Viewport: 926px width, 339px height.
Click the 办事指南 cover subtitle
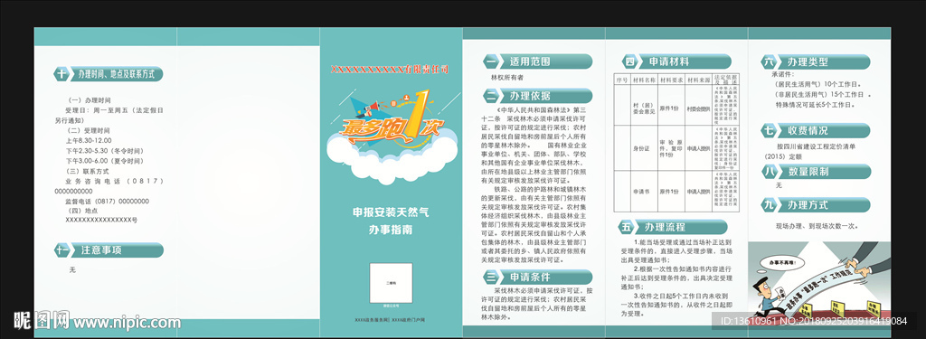coord(391,230)
